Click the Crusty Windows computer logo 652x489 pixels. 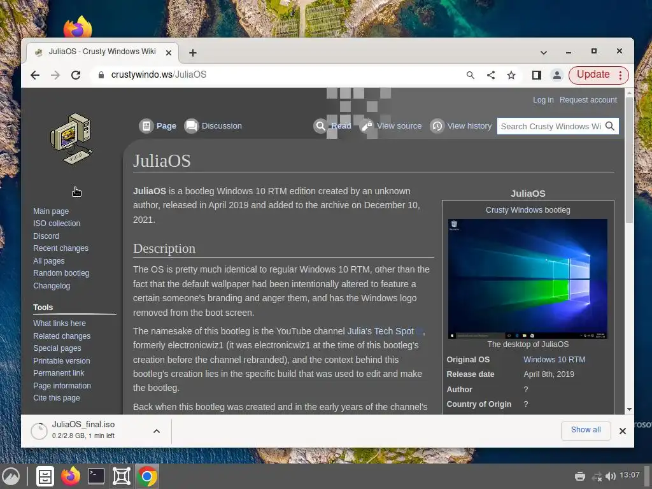pos(71,138)
